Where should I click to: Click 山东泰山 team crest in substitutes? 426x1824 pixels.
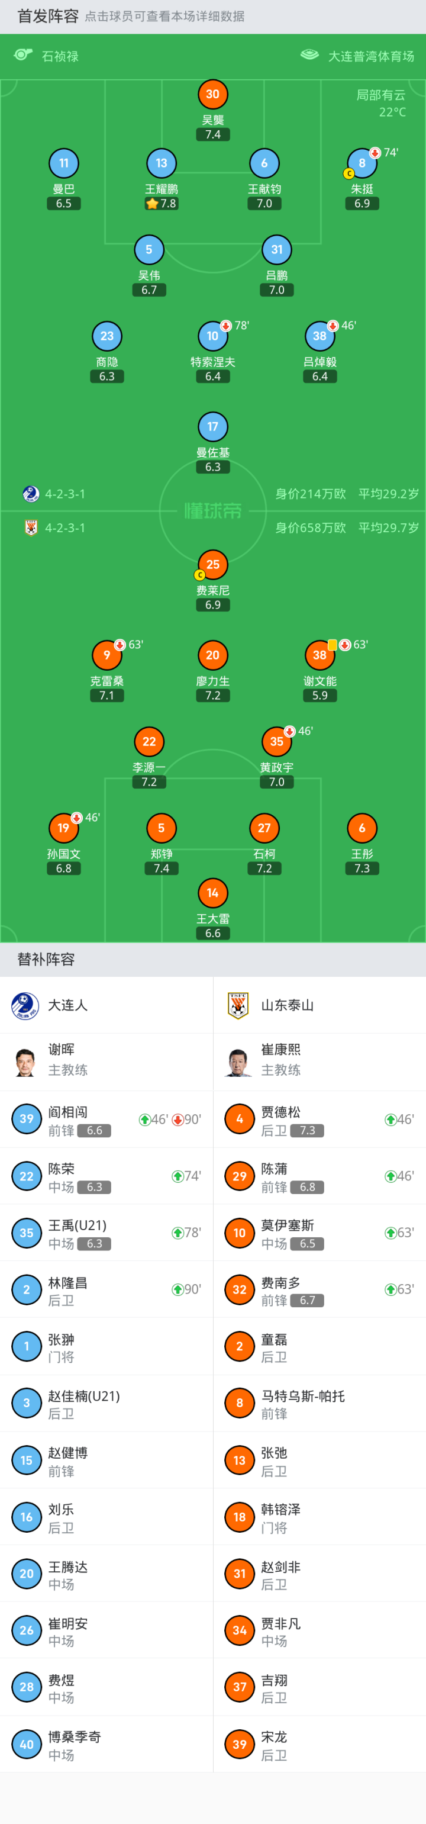click(x=238, y=1005)
